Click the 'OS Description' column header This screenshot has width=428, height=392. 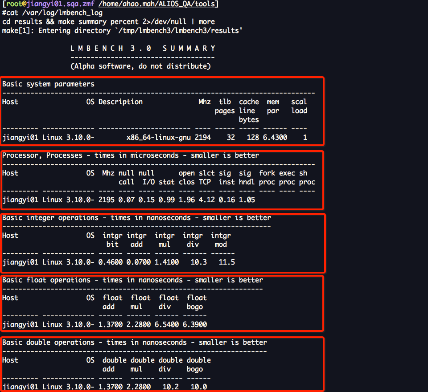[115, 102]
